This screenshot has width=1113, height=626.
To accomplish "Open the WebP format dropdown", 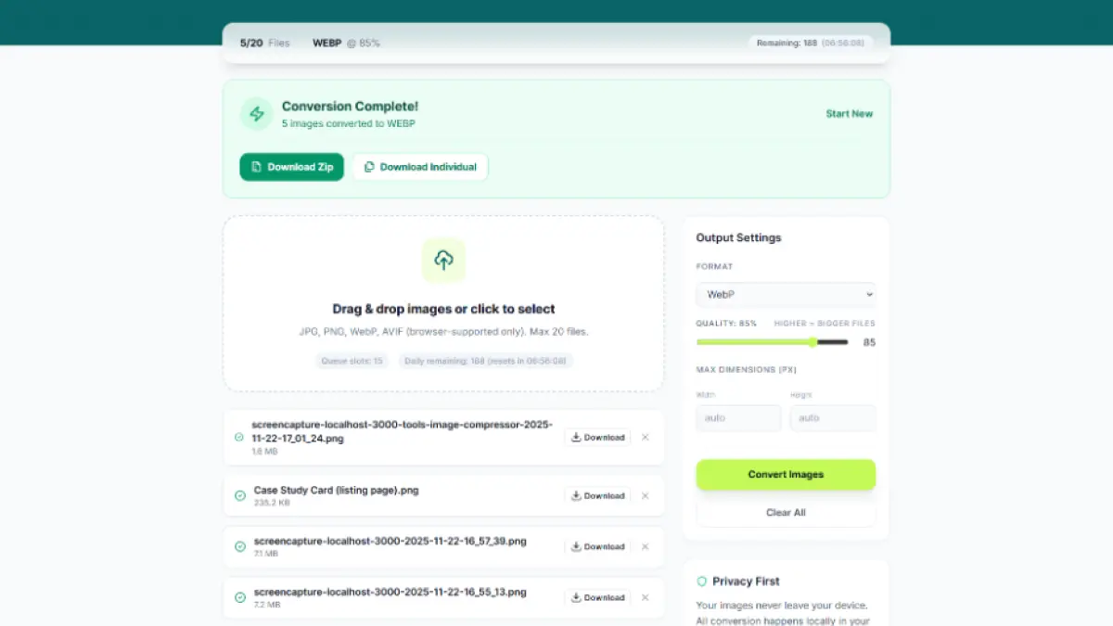I will [x=786, y=295].
